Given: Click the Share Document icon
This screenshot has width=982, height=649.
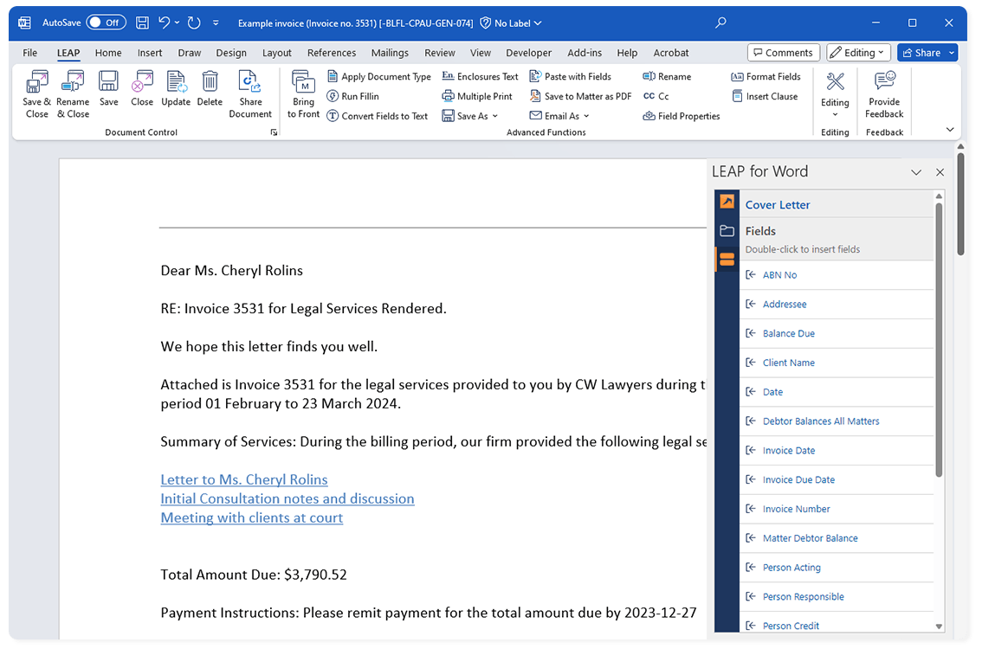Looking at the screenshot, I should (250, 83).
